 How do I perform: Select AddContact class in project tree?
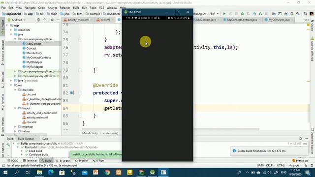coord(34,44)
